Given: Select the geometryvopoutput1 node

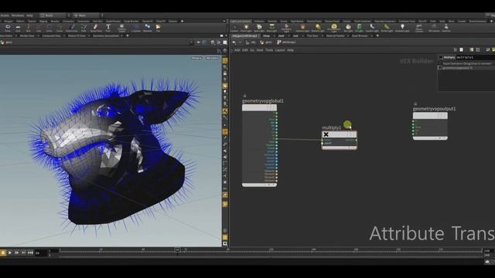Looking at the screenshot, I should (x=430, y=126).
